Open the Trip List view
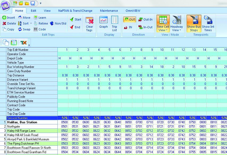The width and height of the screenshot is (227, 155). [x=114, y=23]
